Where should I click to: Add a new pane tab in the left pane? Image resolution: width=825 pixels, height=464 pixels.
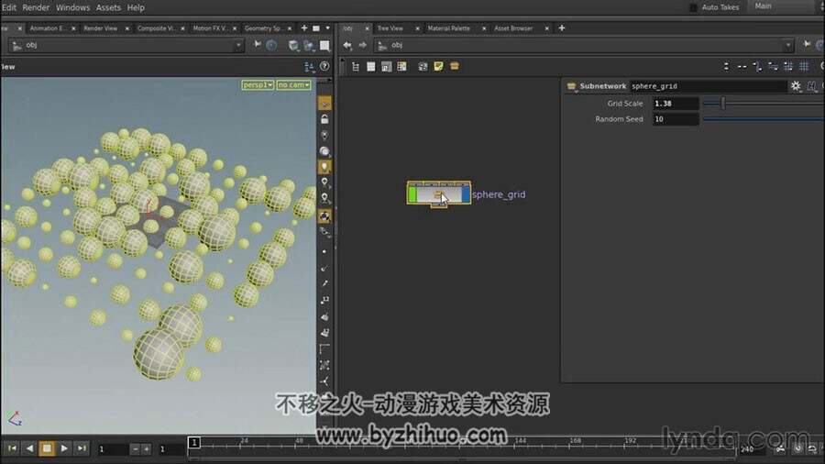coord(304,28)
